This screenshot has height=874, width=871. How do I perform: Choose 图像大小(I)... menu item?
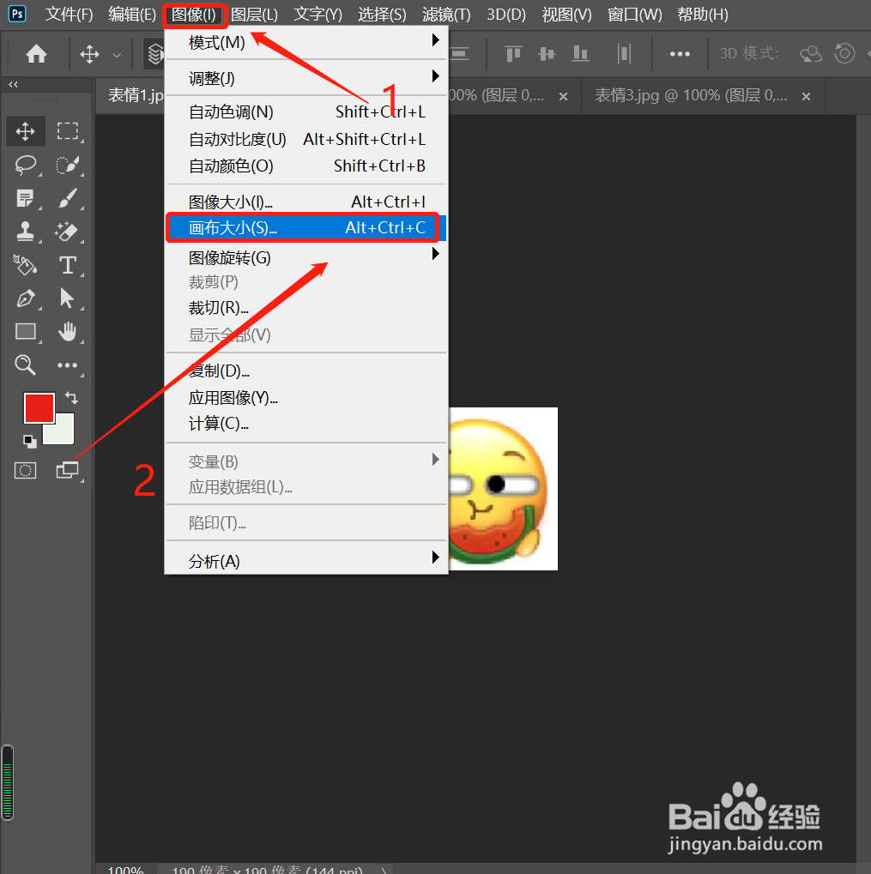306,202
